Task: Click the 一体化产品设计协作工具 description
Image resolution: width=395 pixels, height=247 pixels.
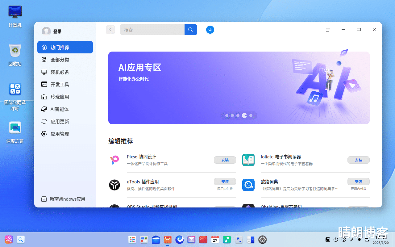Action: point(147,164)
